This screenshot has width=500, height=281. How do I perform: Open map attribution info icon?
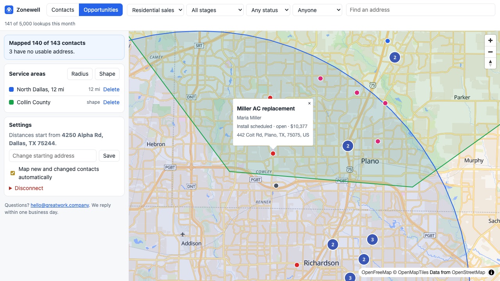click(491, 272)
